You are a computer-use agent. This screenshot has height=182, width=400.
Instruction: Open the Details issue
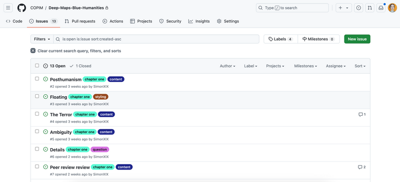[57, 150]
